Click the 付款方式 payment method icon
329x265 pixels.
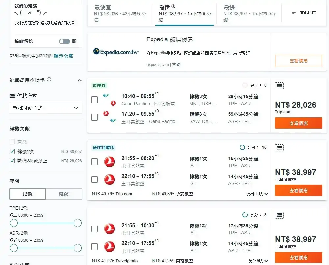[x=12, y=96]
